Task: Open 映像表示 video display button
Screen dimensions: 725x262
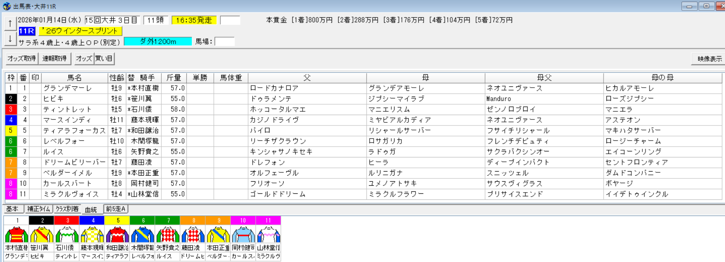Action: (x=709, y=59)
